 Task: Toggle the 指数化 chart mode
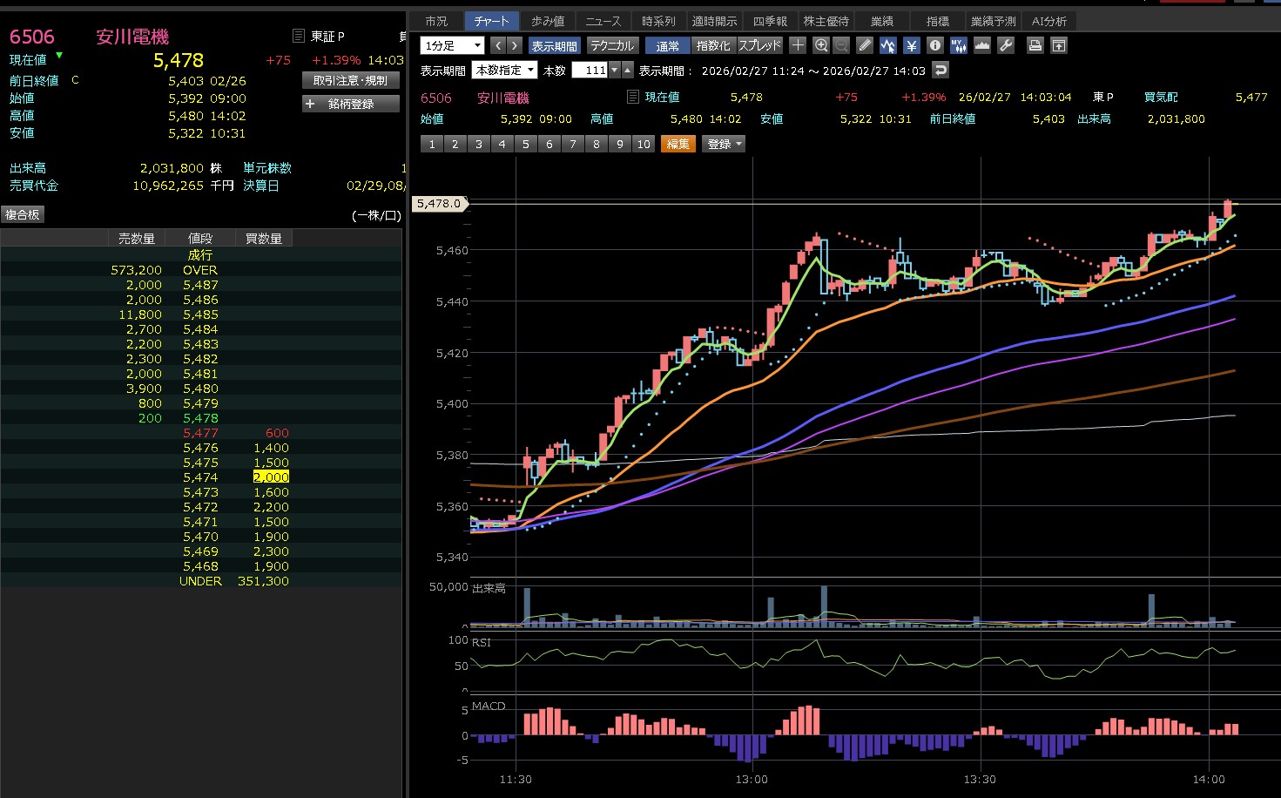(x=713, y=45)
